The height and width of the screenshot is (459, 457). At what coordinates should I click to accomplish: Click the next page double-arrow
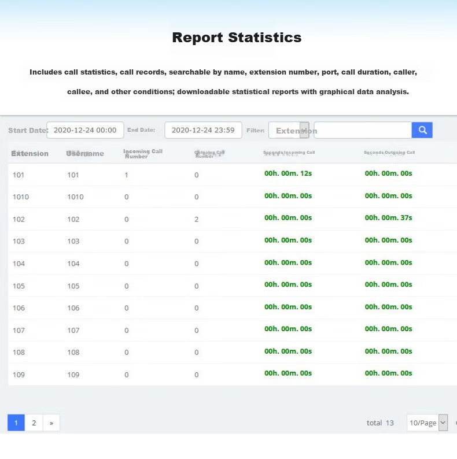pyautogui.click(x=51, y=423)
